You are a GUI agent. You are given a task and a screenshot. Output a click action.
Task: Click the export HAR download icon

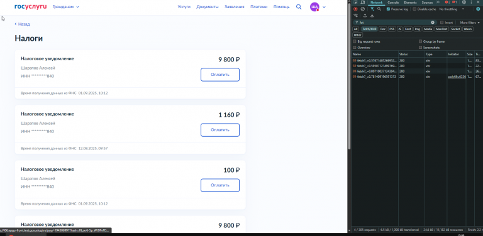372,16
